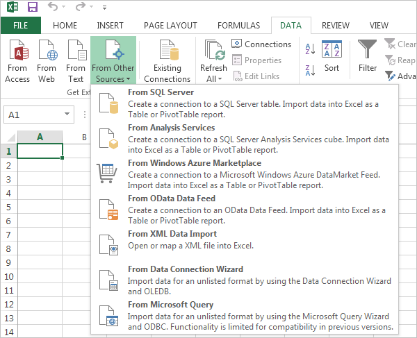417x338 pixels.
Task: Select From Windows Azure Marketplace
Action: 245,174
